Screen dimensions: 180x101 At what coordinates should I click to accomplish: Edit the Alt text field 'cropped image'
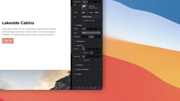coord(91,17)
